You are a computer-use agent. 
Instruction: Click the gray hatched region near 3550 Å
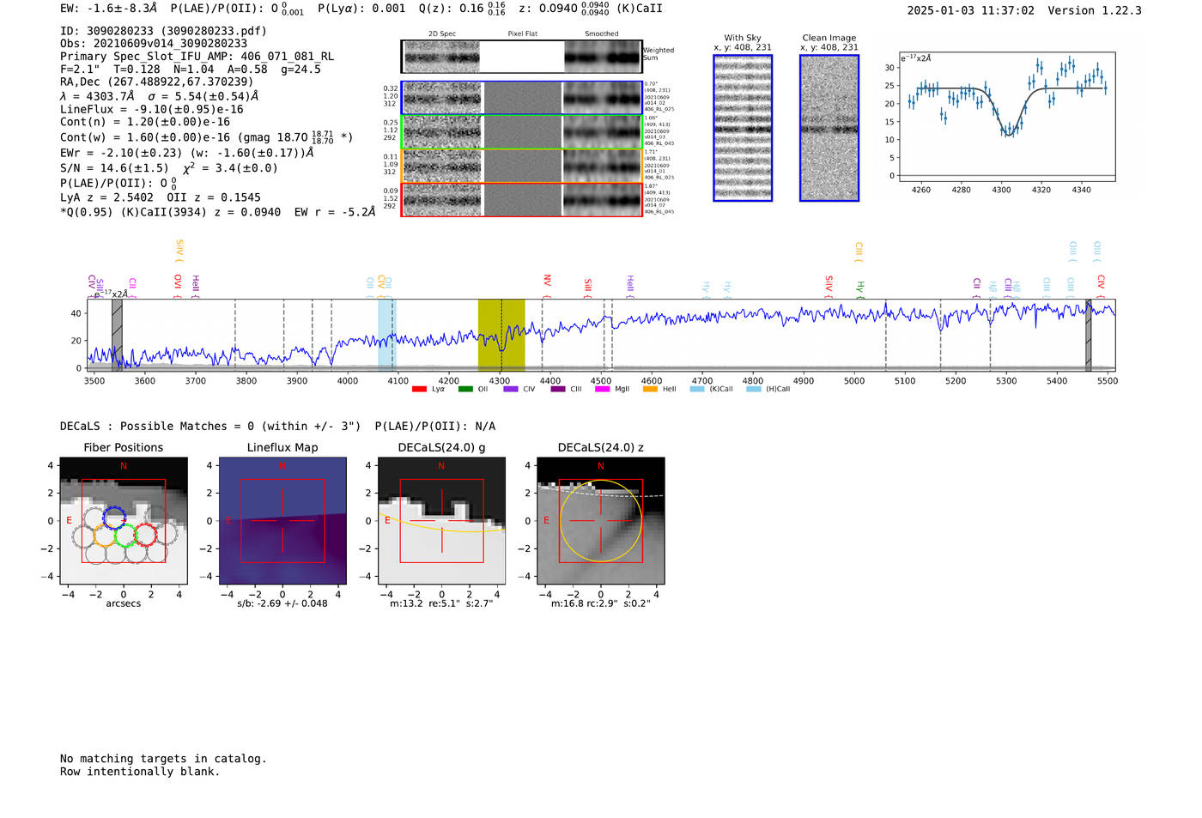pyautogui.click(x=117, y=335)
